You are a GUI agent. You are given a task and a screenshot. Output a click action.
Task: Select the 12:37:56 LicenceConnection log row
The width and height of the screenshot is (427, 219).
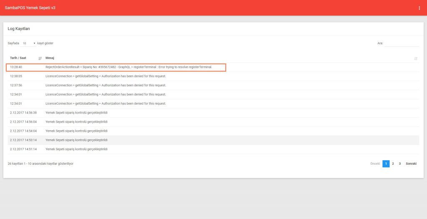(105, 86)
